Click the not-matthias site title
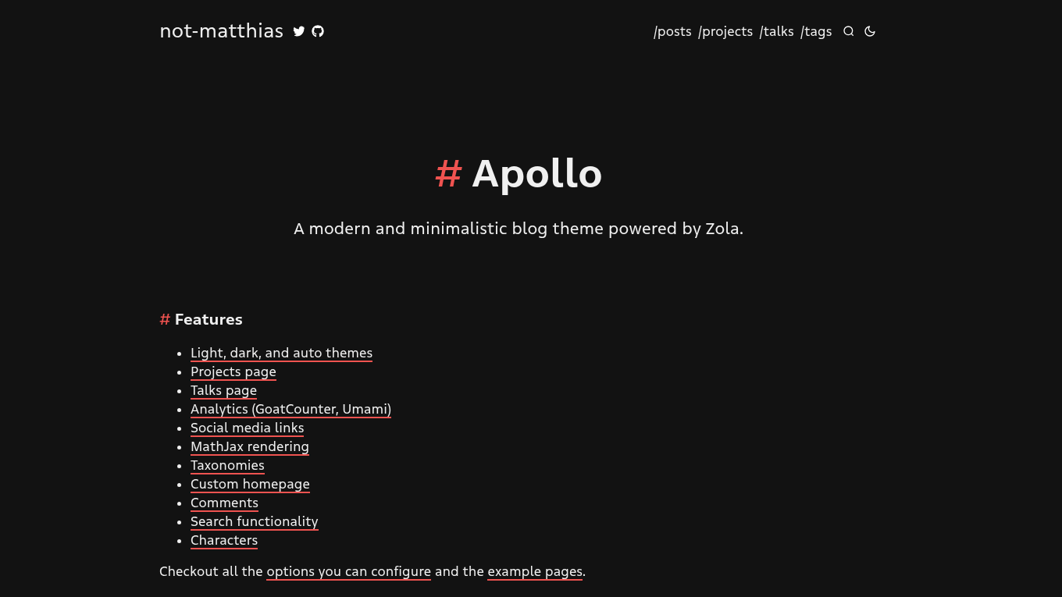 click(x=221, y=31)
